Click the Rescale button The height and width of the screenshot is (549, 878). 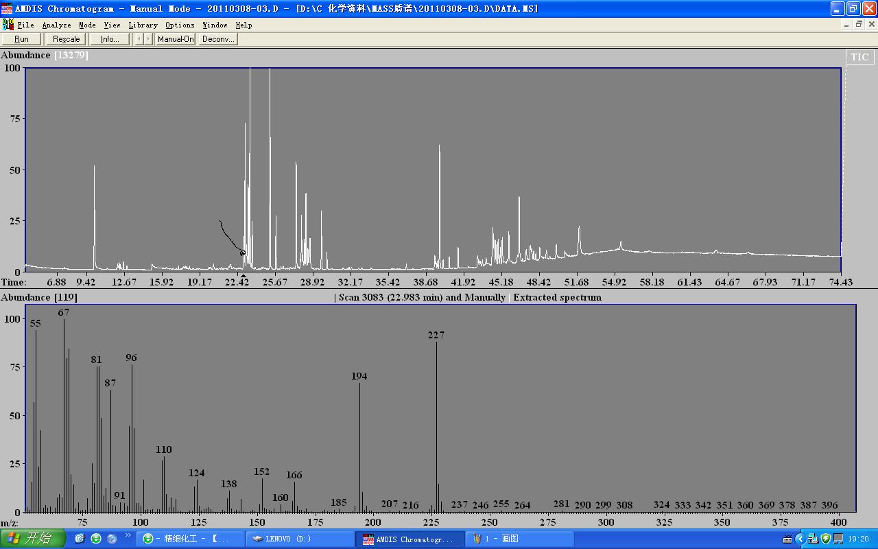(66, 39)
